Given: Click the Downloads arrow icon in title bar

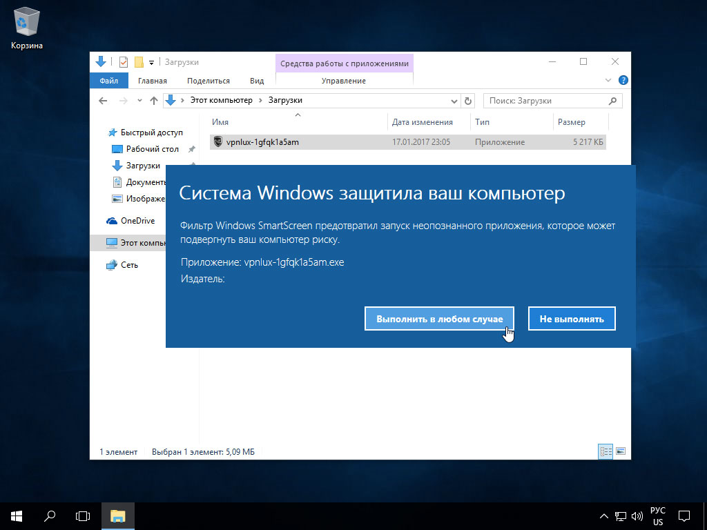Looking at the screenshot, I should (101, 61).
